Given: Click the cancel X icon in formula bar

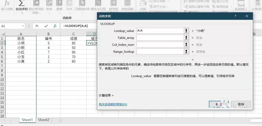Looking at the screenshot, I should tap(37, 26).
